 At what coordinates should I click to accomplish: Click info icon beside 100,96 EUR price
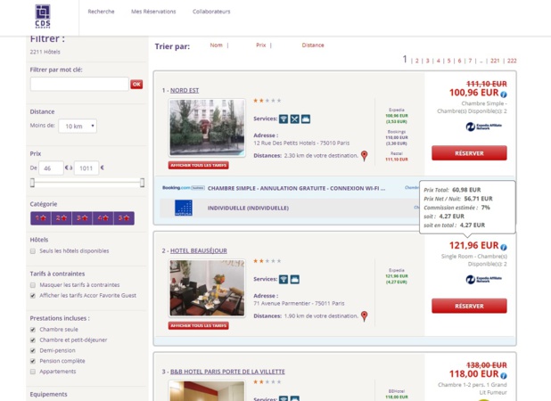pyautogui.click(x=504, y=94)
